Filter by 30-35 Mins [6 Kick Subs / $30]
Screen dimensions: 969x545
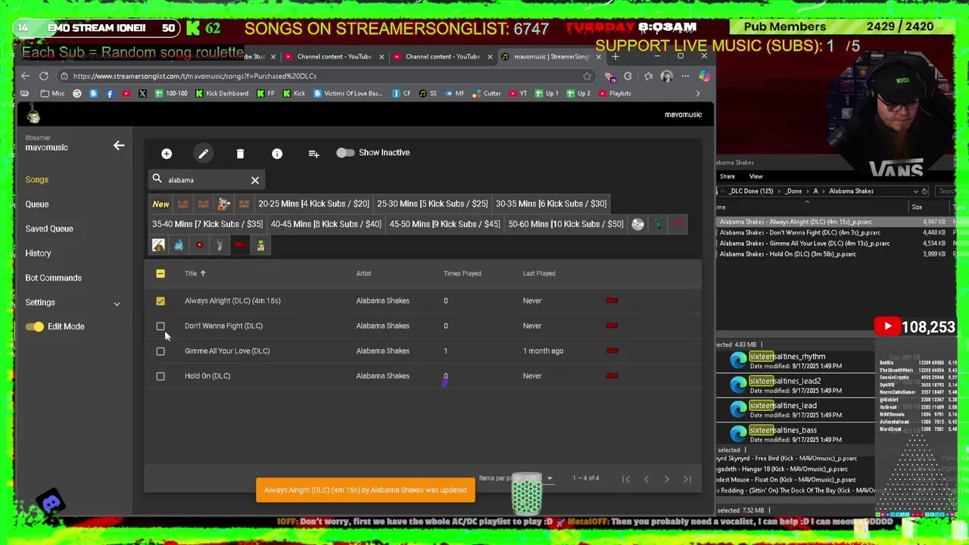click(x=551, y=204)
